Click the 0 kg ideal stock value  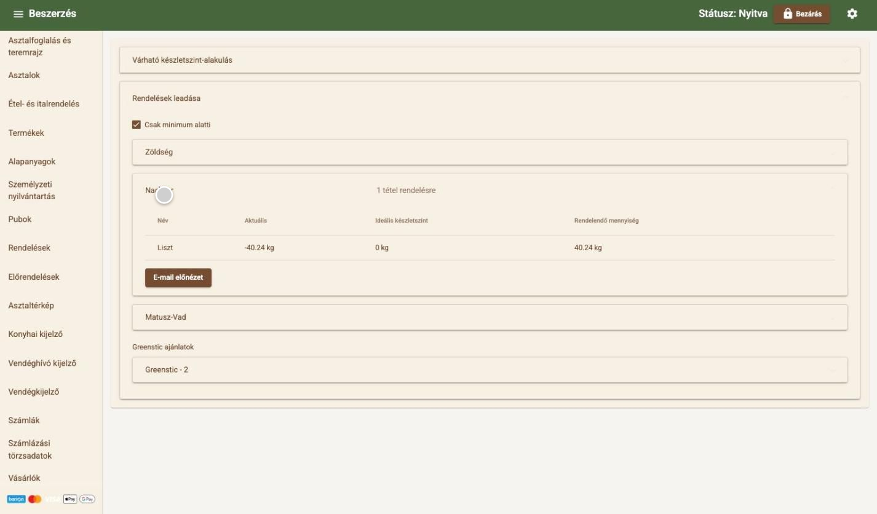[382, 248]
